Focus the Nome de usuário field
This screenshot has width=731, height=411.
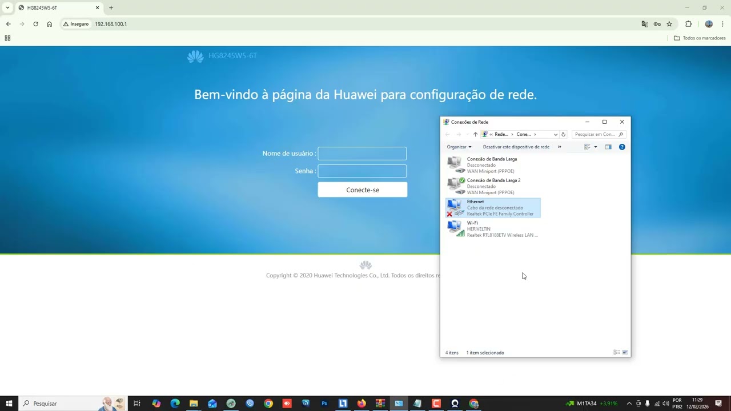click(362, 154)
